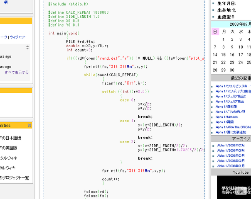This screenshot has height=199, width=251.
Task: Click the case 1: code label
Action: pyautogui.click(x=128, y=121)
